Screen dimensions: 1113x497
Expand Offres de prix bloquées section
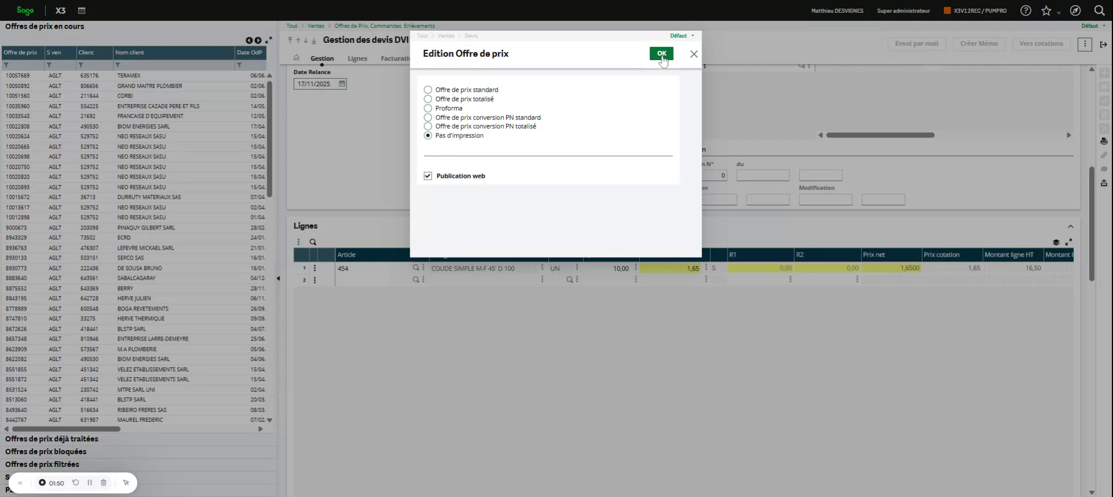tap(46, 452)
